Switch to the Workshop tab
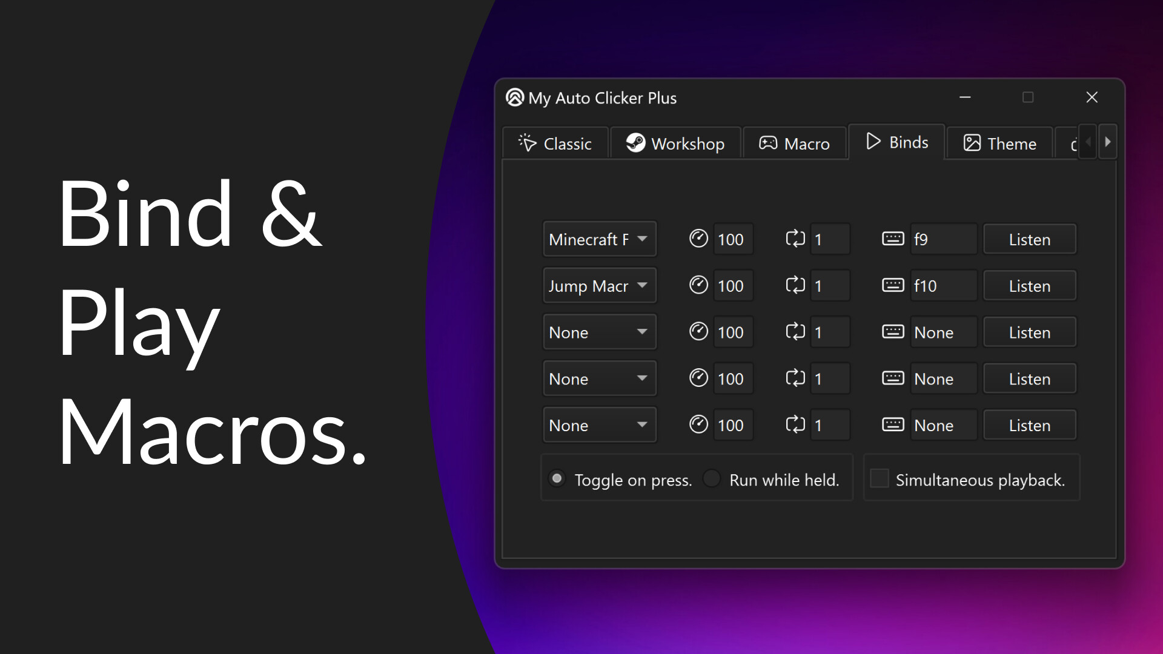This screenshot has height=654, width=1163. pos(676,144)
